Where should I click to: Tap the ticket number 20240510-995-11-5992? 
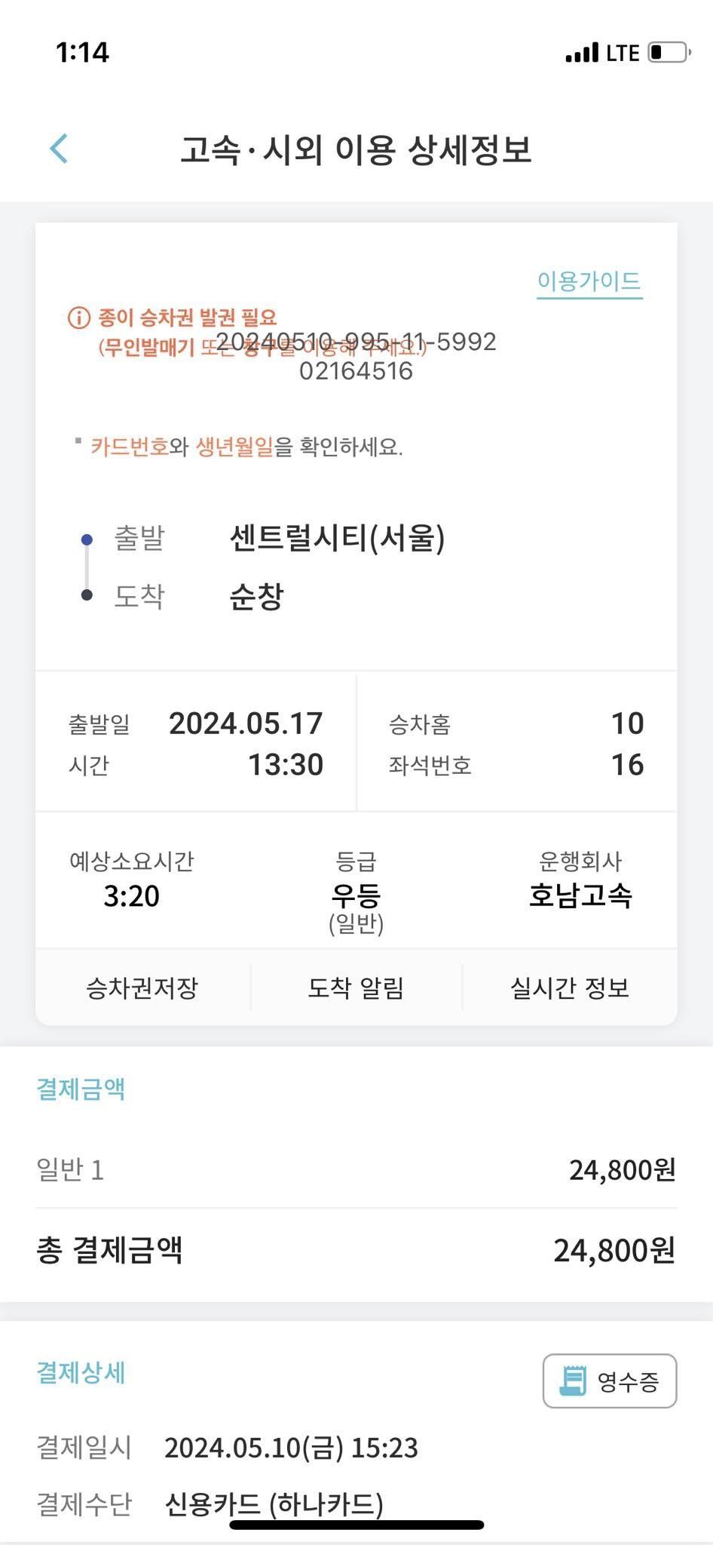[x=356, y=342]
